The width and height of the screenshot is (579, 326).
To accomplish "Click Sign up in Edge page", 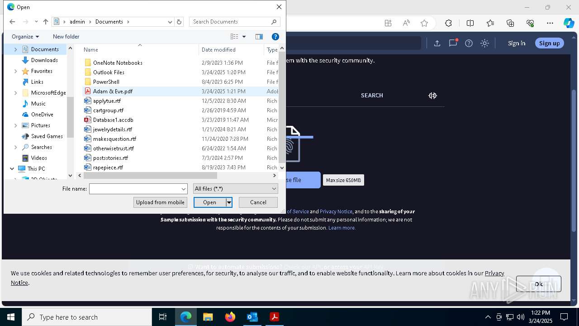I will click(x=549, y=43).
